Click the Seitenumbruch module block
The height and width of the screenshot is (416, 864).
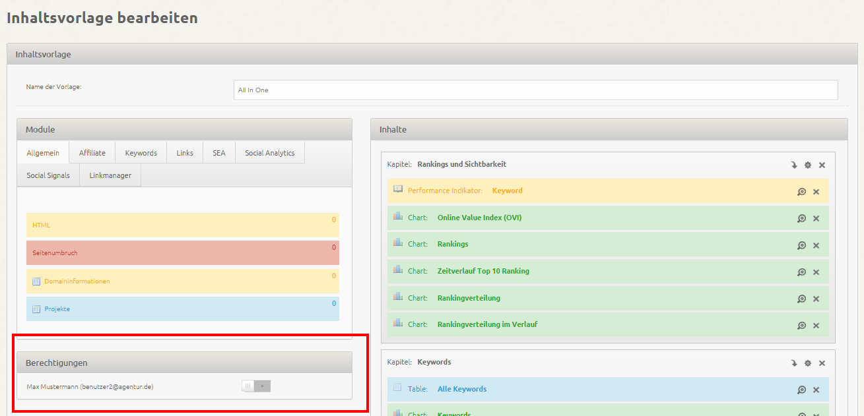(x=182, y=253)
